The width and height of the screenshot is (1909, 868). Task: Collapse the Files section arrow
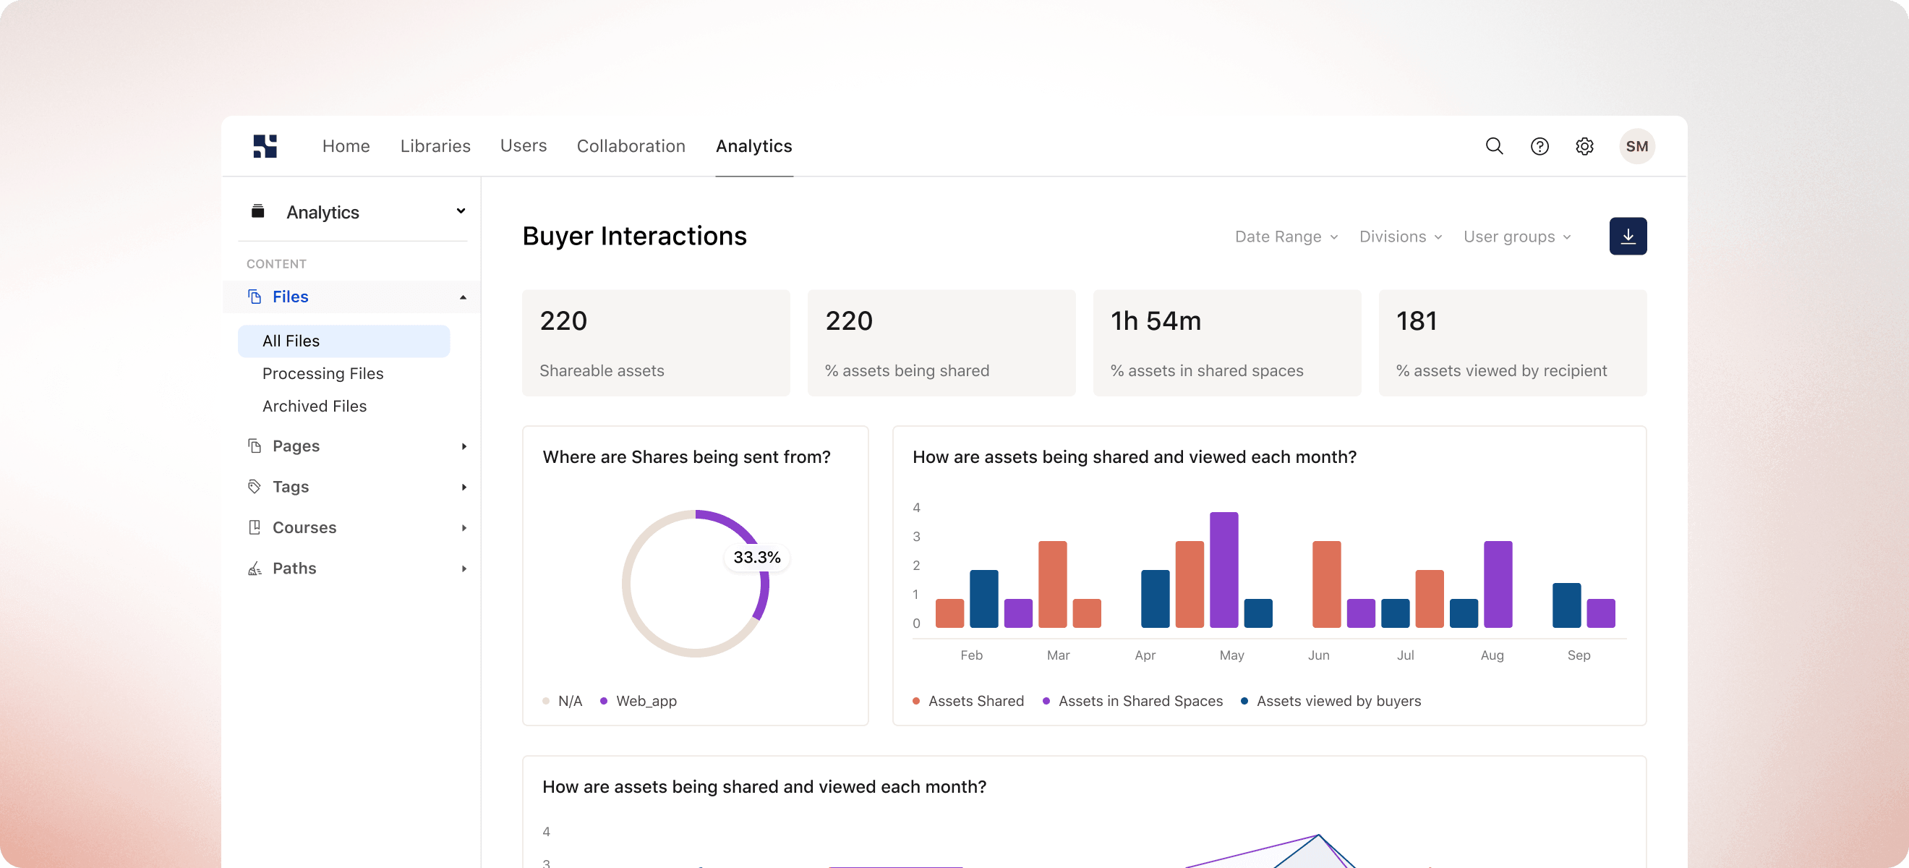[464, 297]
